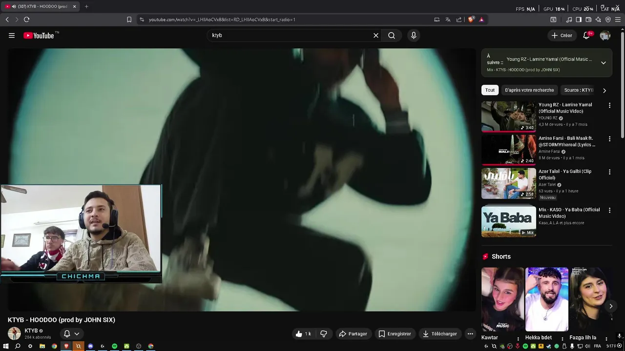The image size is (625, 351).
Task: Close the KTYB - HOODOO tab
Action: coord(74,6)
